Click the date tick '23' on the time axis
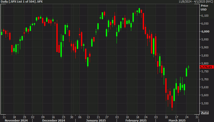Image resolution: width=214 pixels, height=122 pixels. [64, 117]
